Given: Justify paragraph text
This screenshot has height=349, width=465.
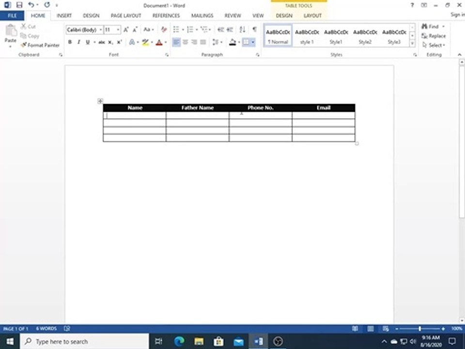Looking at the screenshot, I should 203,43.
